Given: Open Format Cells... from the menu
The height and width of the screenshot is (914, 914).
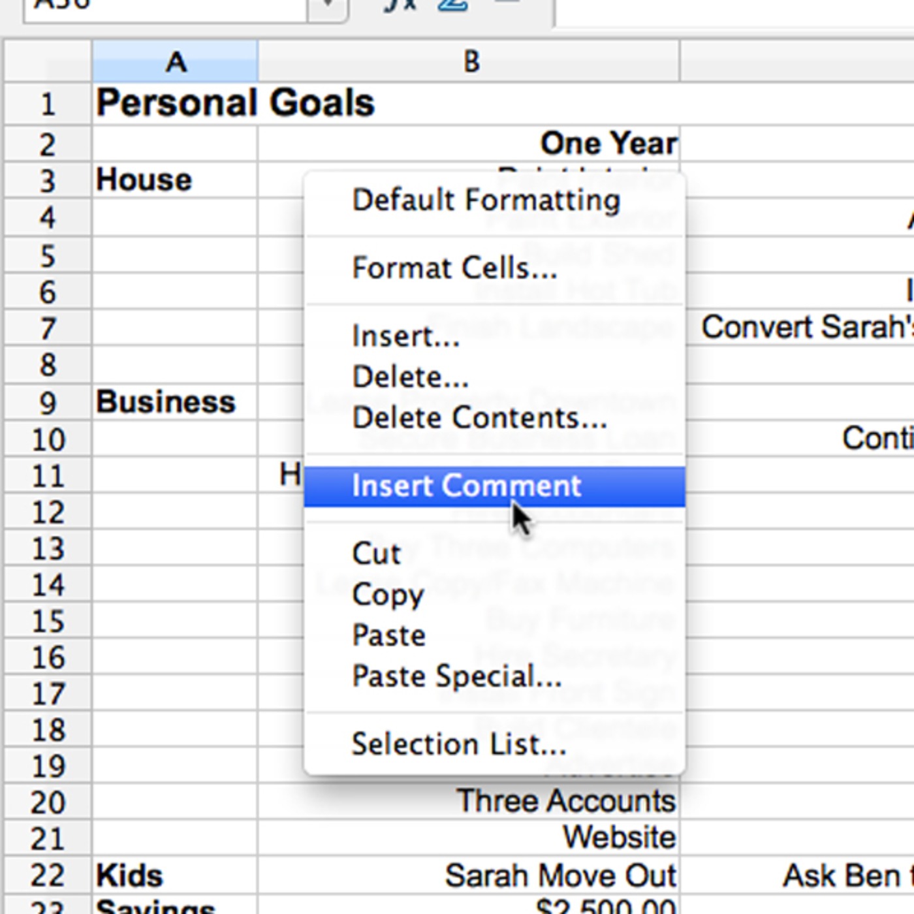Looking at the screenshot, I should 454,268.
